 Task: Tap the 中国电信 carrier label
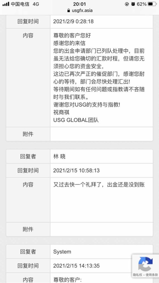click(x=20, y=4)
